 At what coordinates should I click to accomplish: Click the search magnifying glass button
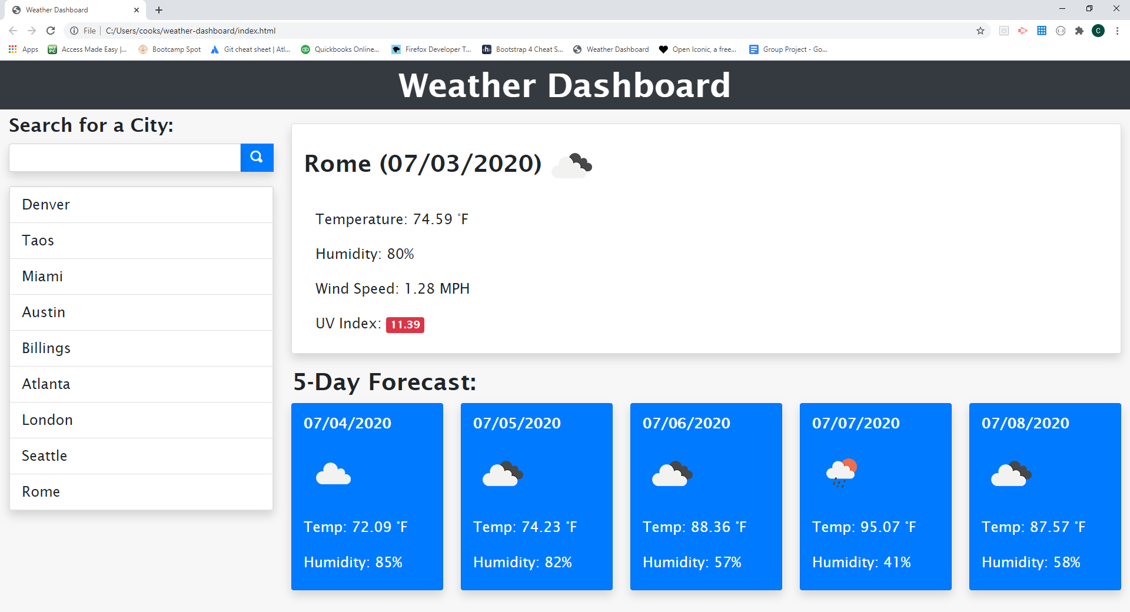[x=257, y=157]
